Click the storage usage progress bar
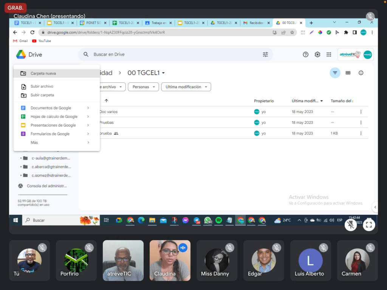 pyautogui.click(x=37, y=195)
